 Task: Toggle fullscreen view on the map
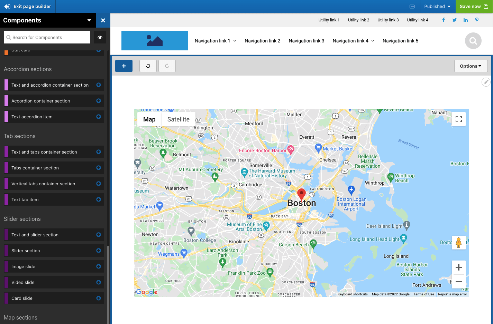click(459, 119)
